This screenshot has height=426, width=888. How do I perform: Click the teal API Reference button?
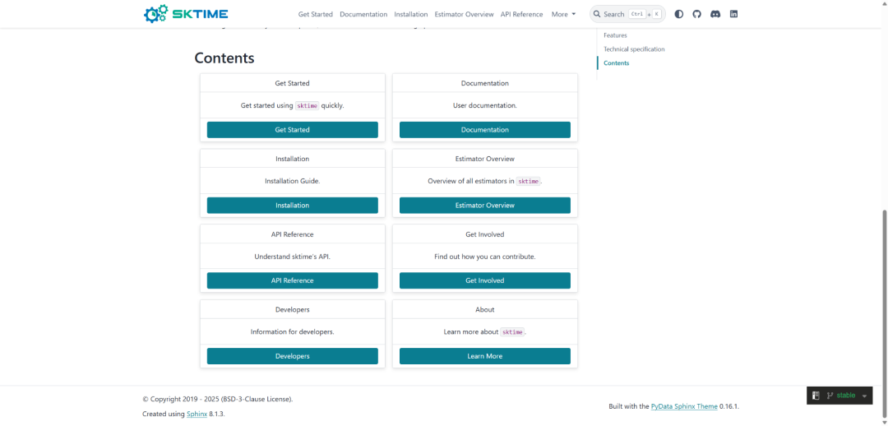pos(292,280)
